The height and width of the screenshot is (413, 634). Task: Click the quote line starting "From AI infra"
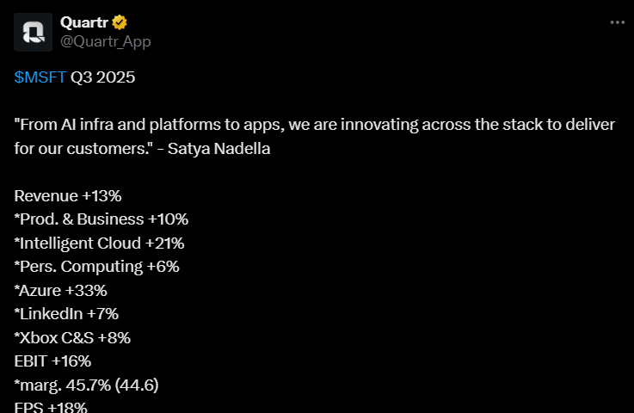click(315, 125)
